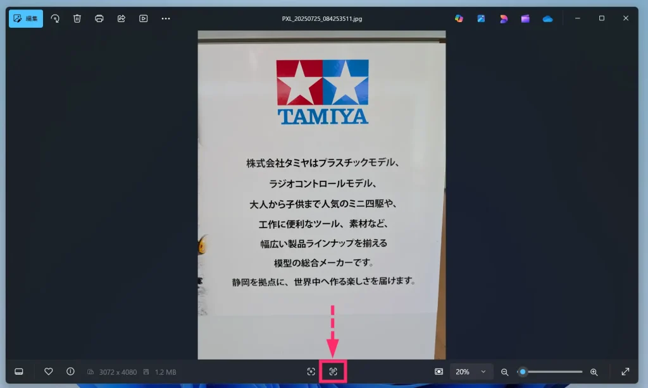The height and width of the screenshot is (388, 648).
Task: Open the Clipchamp video editor icon
Action: [x=525, y=18]
